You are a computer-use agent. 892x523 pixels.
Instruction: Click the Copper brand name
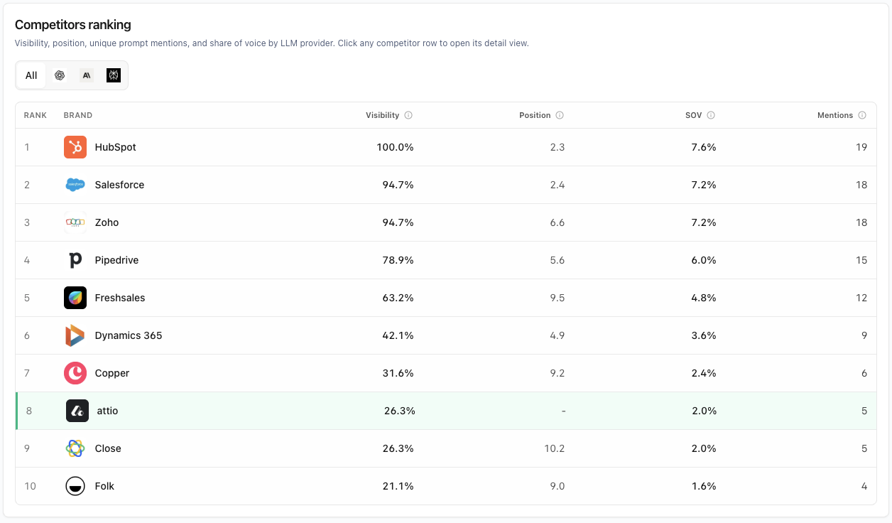pyautogui.click(x=112, y=373)
